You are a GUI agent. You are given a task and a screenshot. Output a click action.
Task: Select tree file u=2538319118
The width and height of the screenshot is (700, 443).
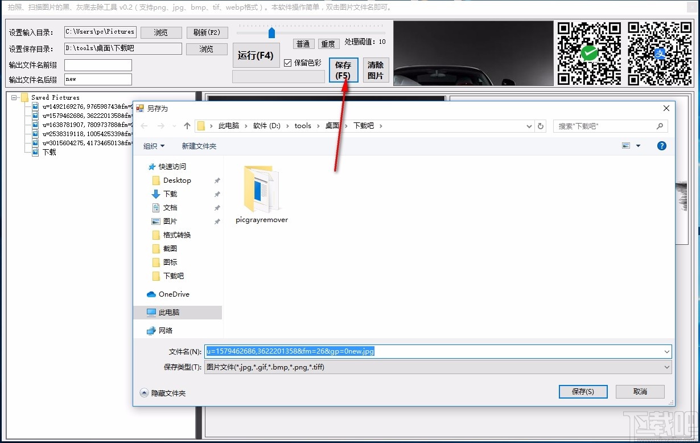pyautogui.click(x=81, y=134)
